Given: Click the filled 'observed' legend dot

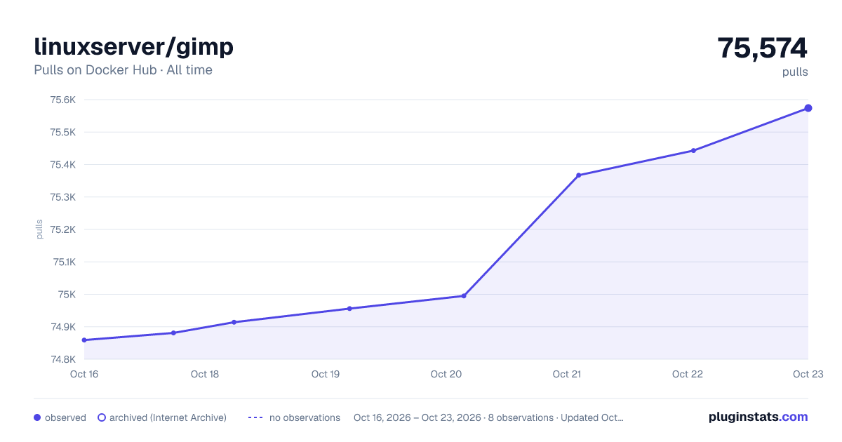Looking at the screenshot, I should (37, 417).
